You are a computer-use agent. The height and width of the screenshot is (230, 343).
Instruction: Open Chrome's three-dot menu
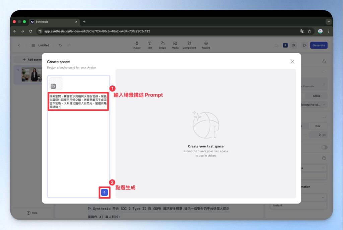328,31
